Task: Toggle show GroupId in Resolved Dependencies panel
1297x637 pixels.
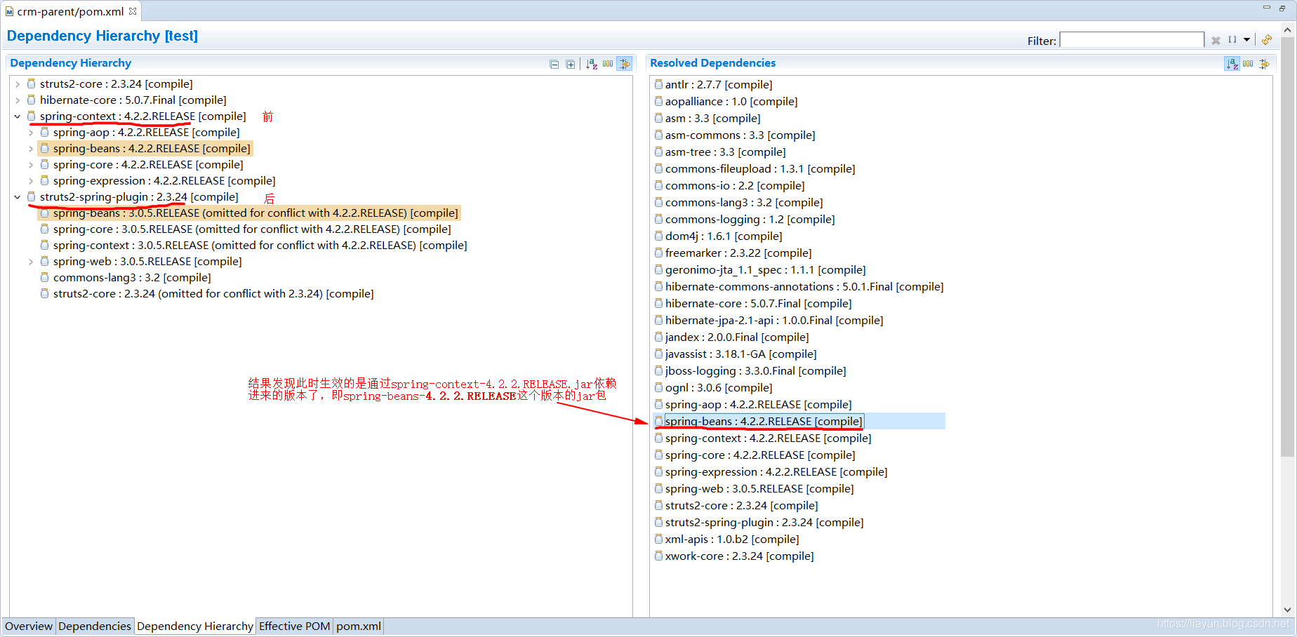Action: pyautogui.click(x=1248, y=64)
